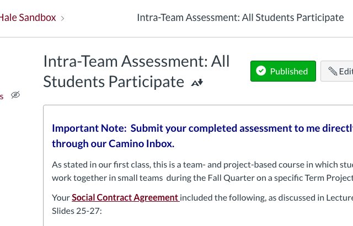353x226 pixels.
Task: Click the breadcrumb chevron after Hale Sandbox
Action: pos(62,18)
